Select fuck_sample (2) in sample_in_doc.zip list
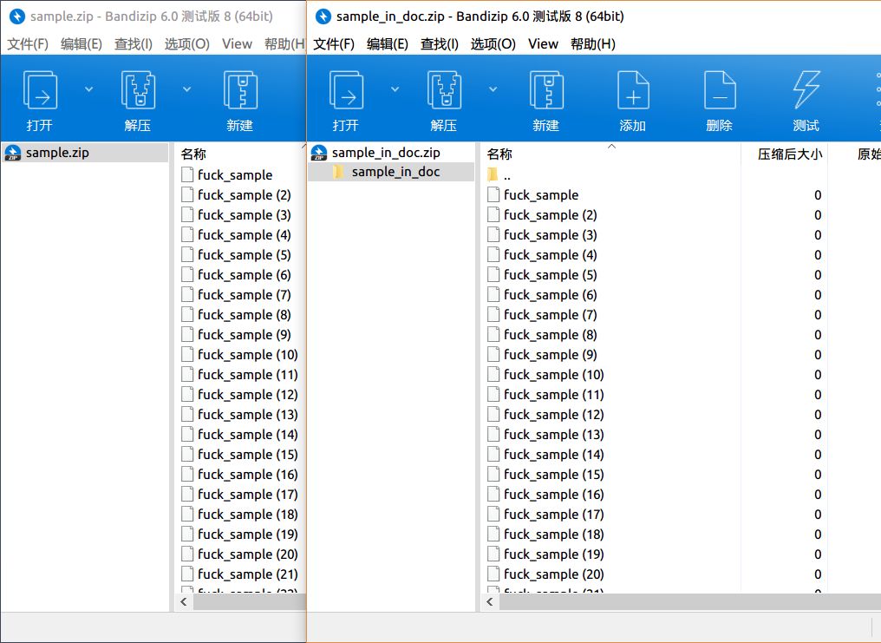Viewport: 881px width, 643px height. (550, 214)
